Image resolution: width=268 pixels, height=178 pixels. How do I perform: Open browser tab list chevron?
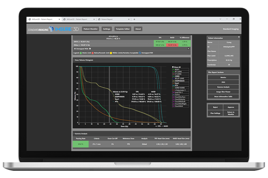coord(220,19)
